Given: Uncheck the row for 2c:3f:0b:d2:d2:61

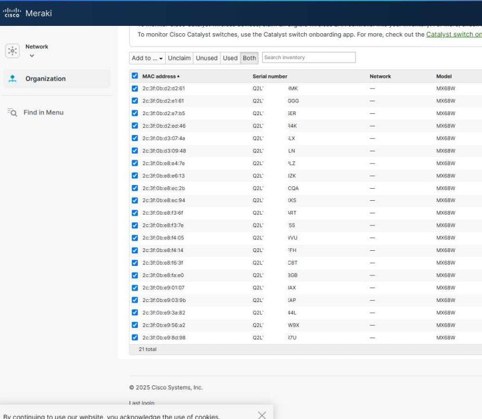Looking at the screenshot, I should tap(134, 89).
